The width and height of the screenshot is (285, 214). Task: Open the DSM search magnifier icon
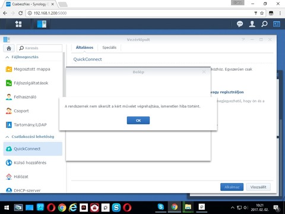(264, 24)
